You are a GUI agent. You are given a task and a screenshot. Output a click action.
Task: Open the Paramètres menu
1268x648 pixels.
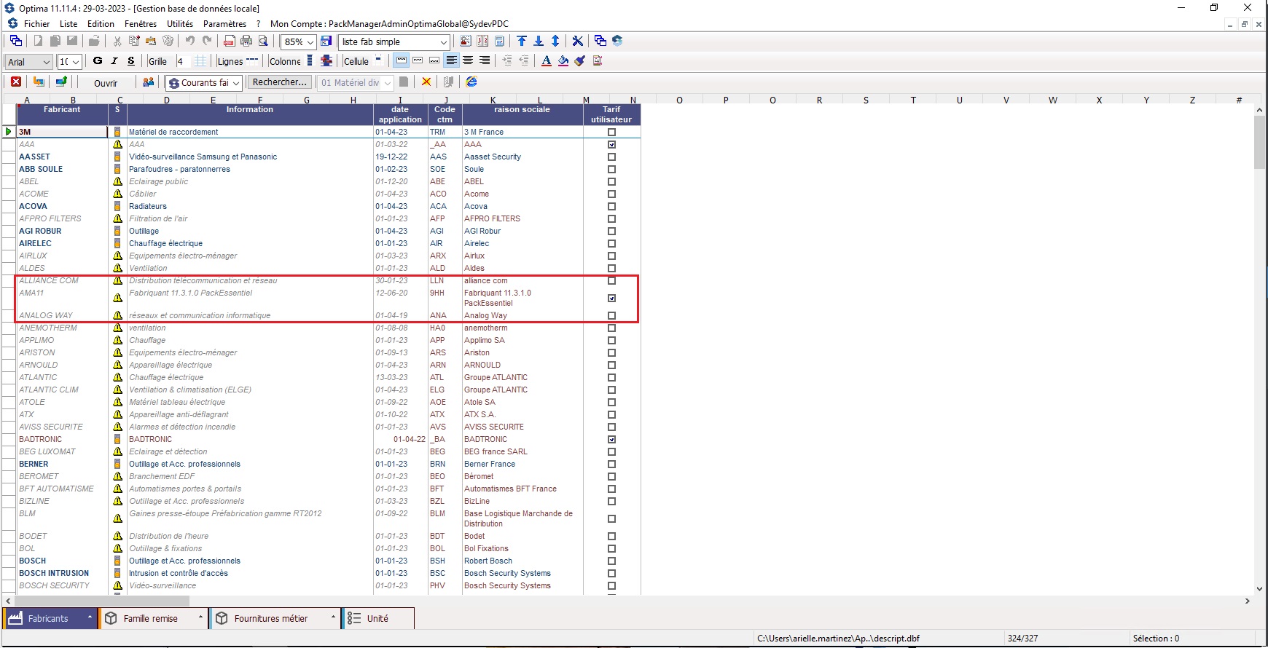(224, 24)
